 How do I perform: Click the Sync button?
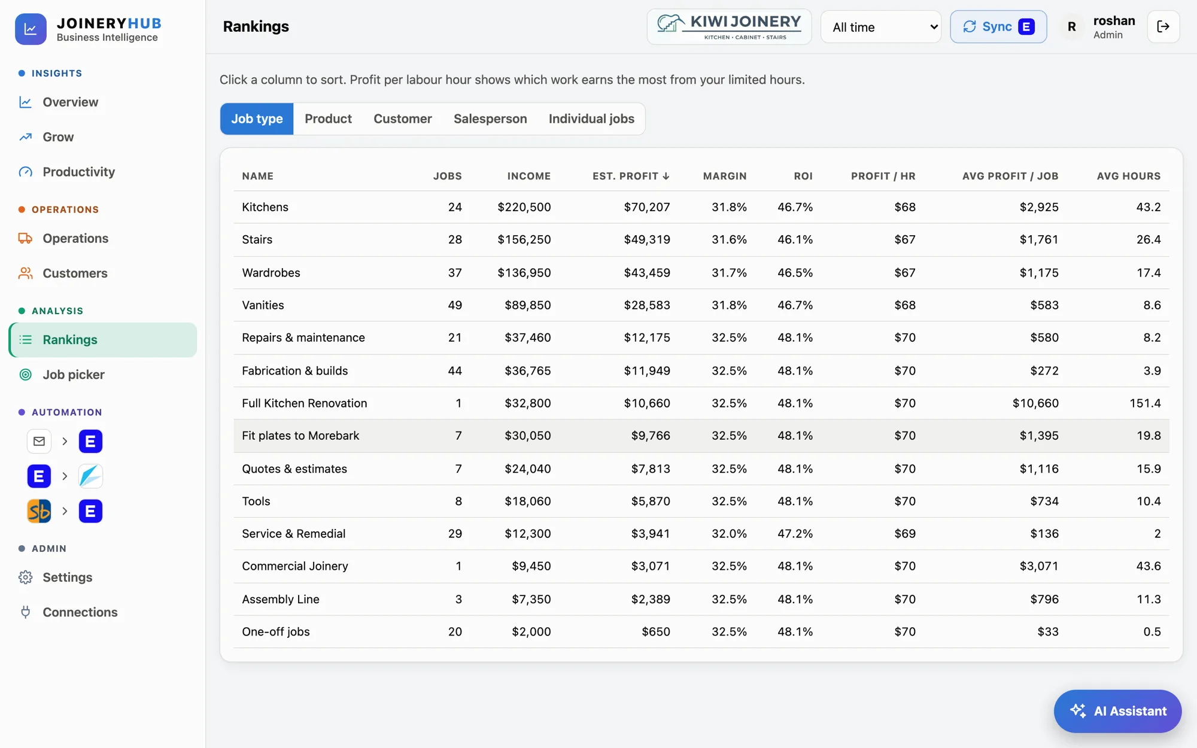point(998,27)
